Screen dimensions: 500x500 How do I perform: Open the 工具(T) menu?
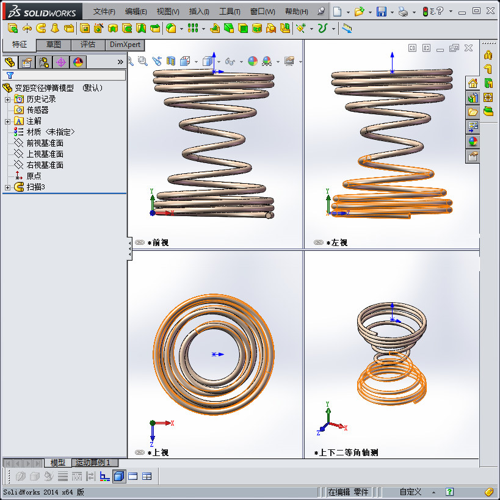(230, 12)
